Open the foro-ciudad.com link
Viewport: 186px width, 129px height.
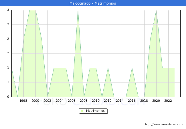point(164,124)
